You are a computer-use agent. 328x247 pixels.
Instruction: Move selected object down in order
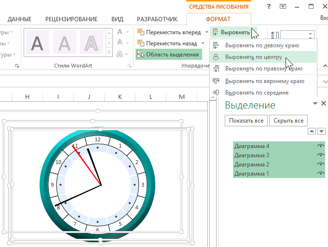pos(321,131)
